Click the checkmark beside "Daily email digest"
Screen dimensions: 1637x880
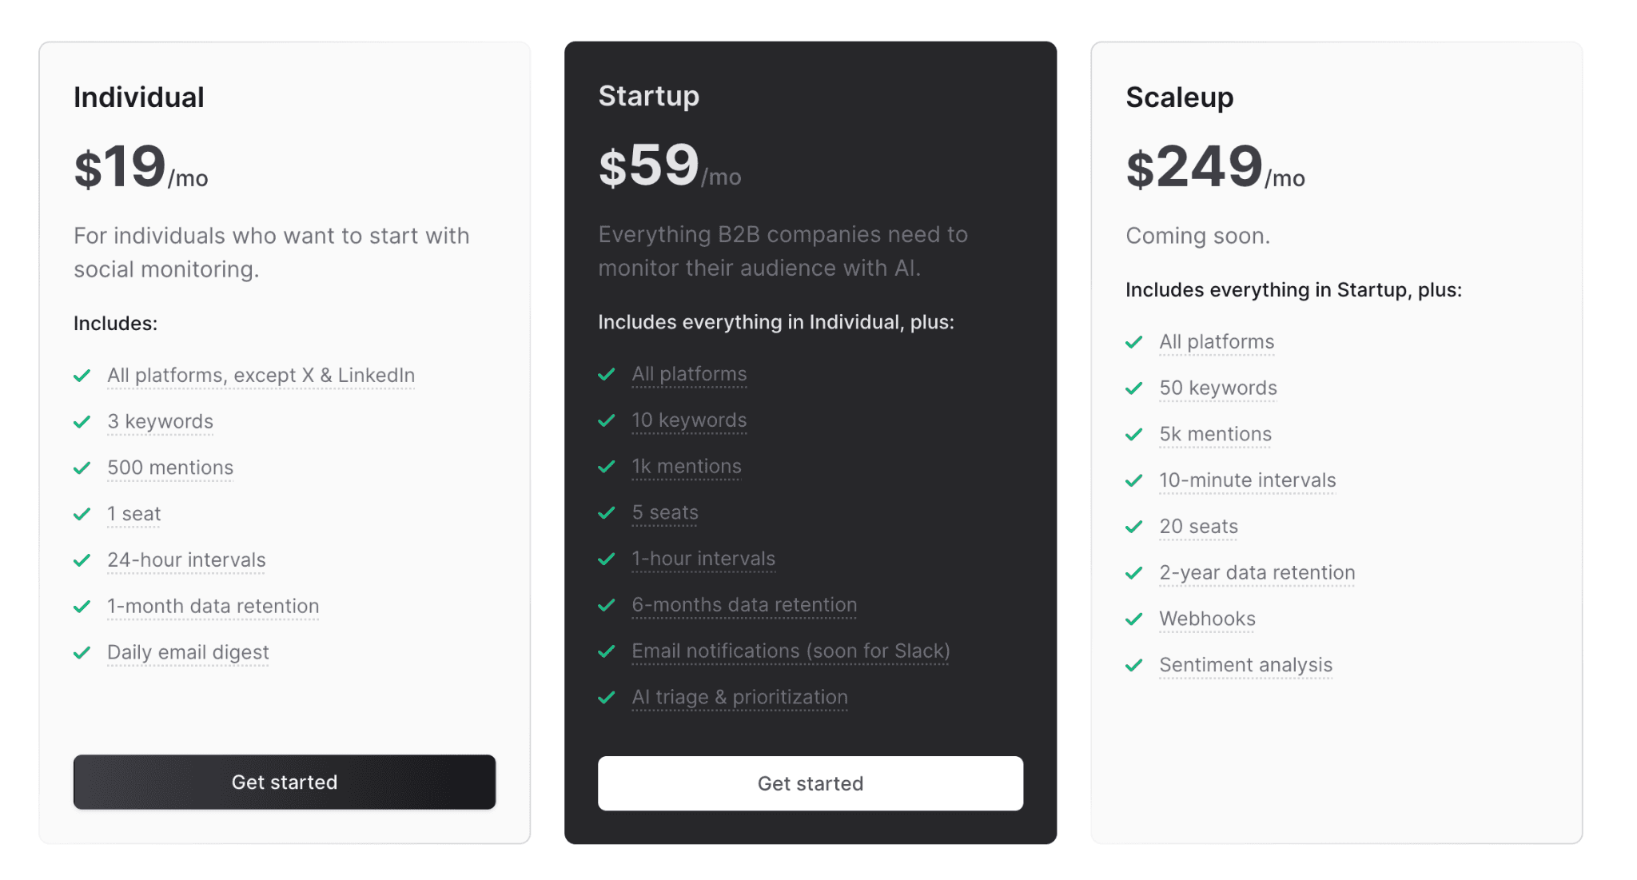82,653
